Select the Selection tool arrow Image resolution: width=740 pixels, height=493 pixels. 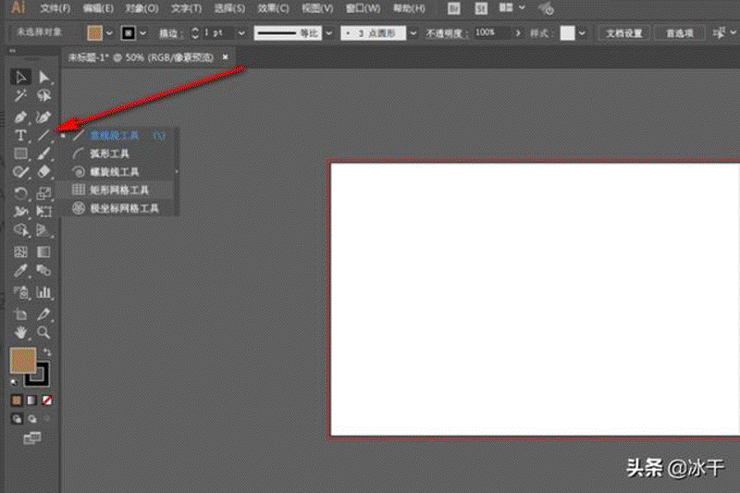point(20,77)
